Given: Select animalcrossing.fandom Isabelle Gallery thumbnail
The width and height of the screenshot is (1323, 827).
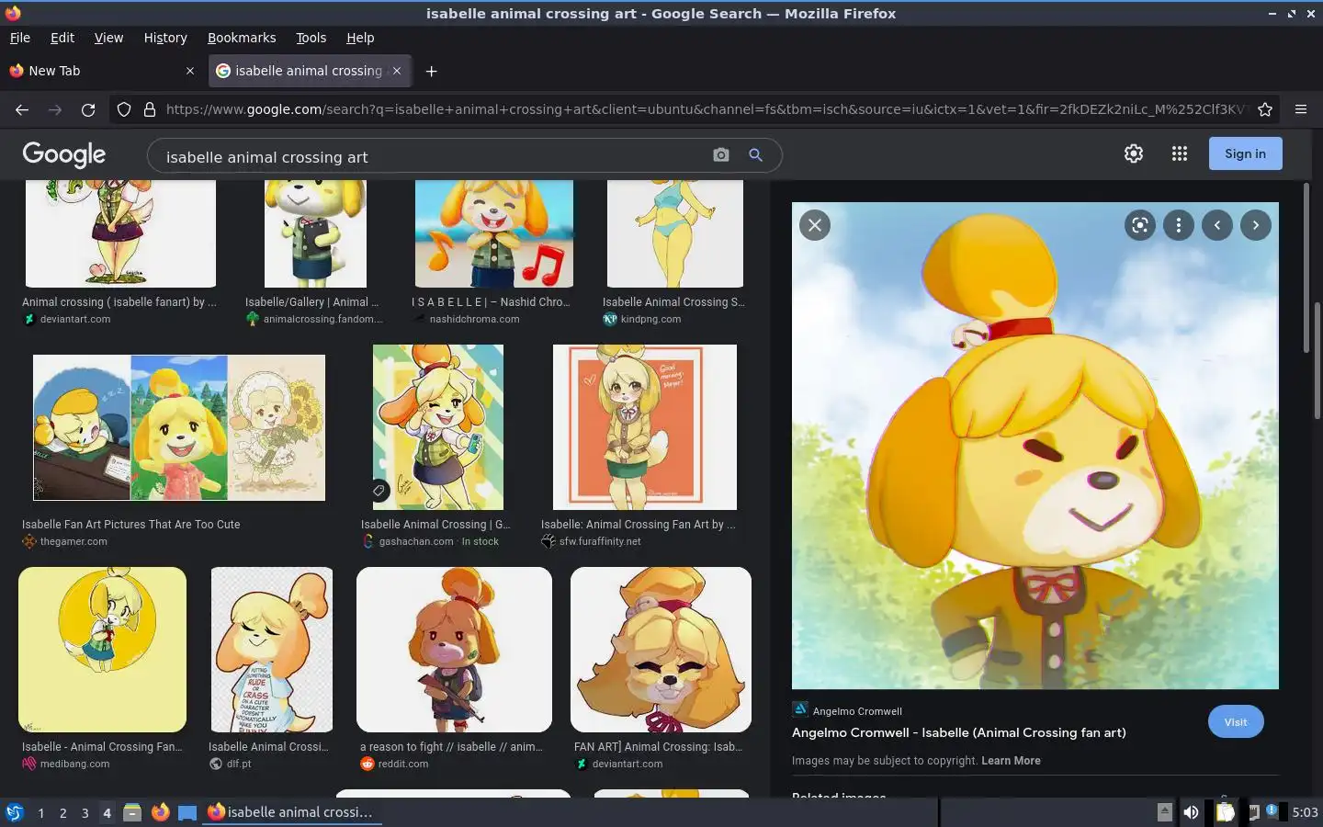Looking at the screenshot, I should (315, 233).
